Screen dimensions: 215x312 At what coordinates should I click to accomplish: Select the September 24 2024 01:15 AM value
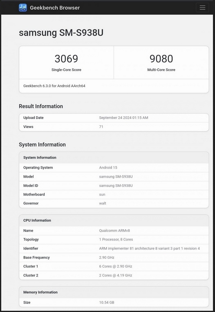click(123, 118)
